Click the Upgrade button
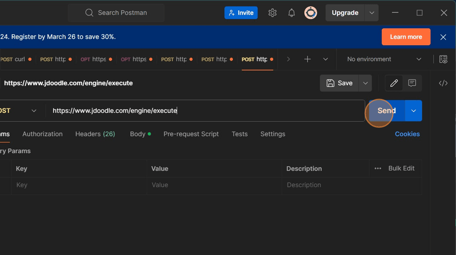This screenshot has width=456, height=255. pos(345,13)
